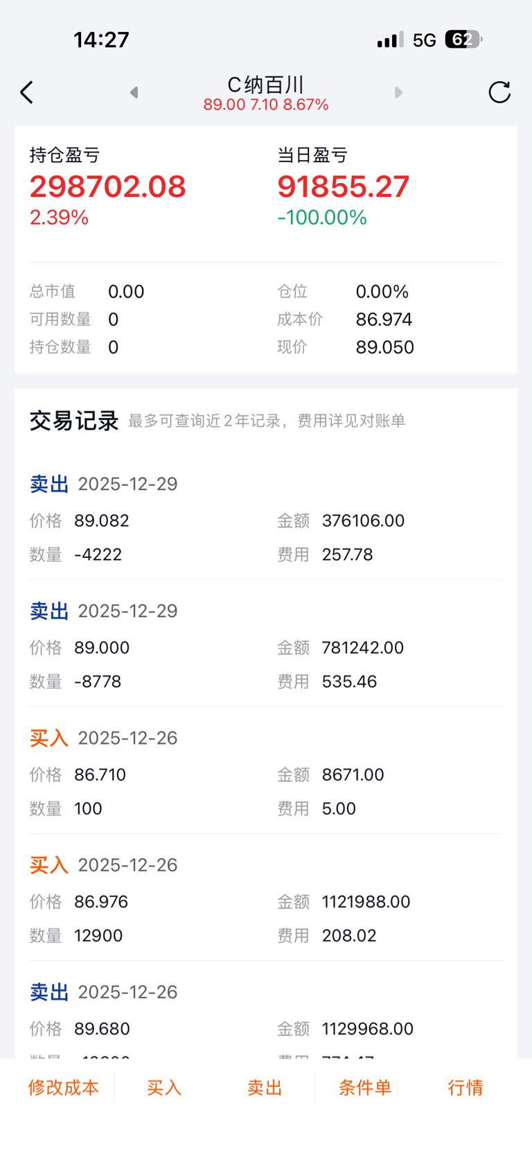Tap the refresh icon
The height and width of the screenshot is (1157, 532).
point(499,92)
